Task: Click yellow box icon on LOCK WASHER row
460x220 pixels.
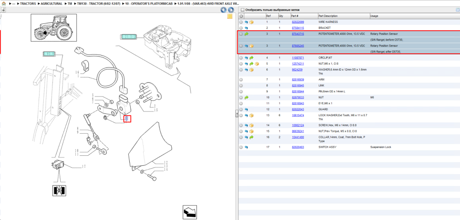Action: click(x=252, y=115)
